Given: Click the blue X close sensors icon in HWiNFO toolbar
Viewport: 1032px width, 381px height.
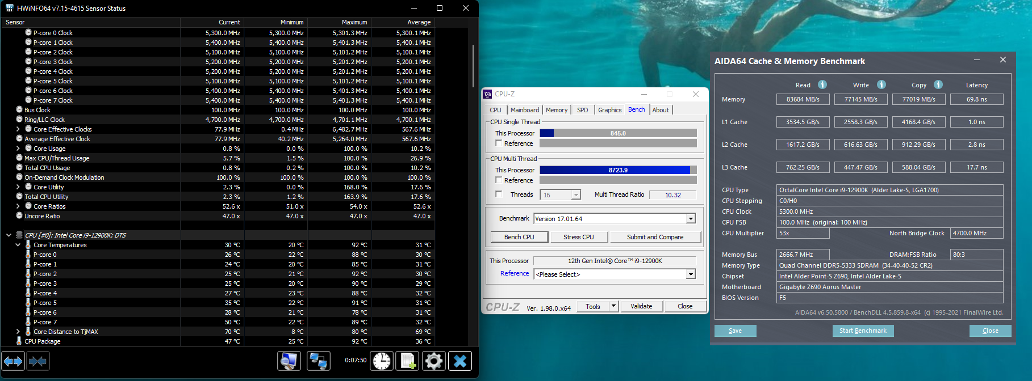Looking at the screenshot, I should click(460, 361).
